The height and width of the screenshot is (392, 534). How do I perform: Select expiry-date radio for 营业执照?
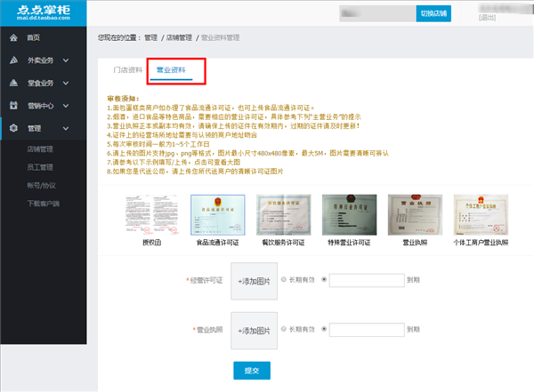point(324,329)
